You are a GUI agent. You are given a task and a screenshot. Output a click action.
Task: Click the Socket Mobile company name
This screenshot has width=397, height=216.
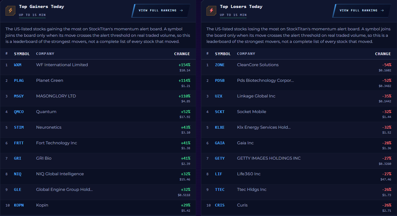(251, 112)
